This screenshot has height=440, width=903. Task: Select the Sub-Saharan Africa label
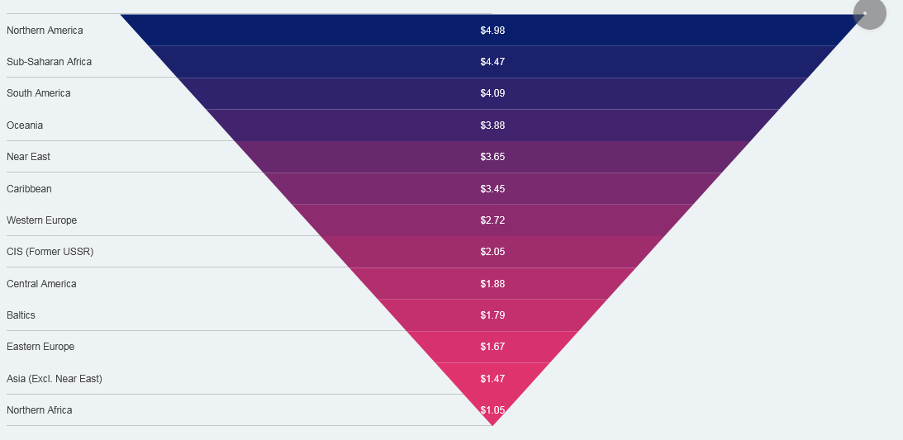49,62
